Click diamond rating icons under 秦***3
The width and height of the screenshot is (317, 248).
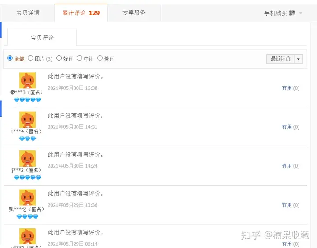coord(27,100)
